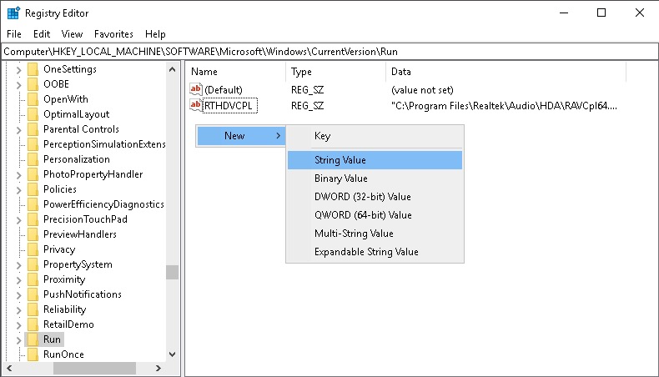Click the RTHDVCPL string value icon
This screenshot has height=377, width=659.
196,105
